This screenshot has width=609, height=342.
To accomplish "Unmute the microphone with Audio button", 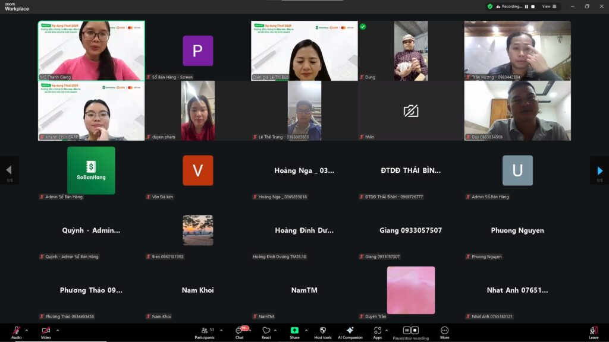I will pyautogui.click(x=16, y=331).
